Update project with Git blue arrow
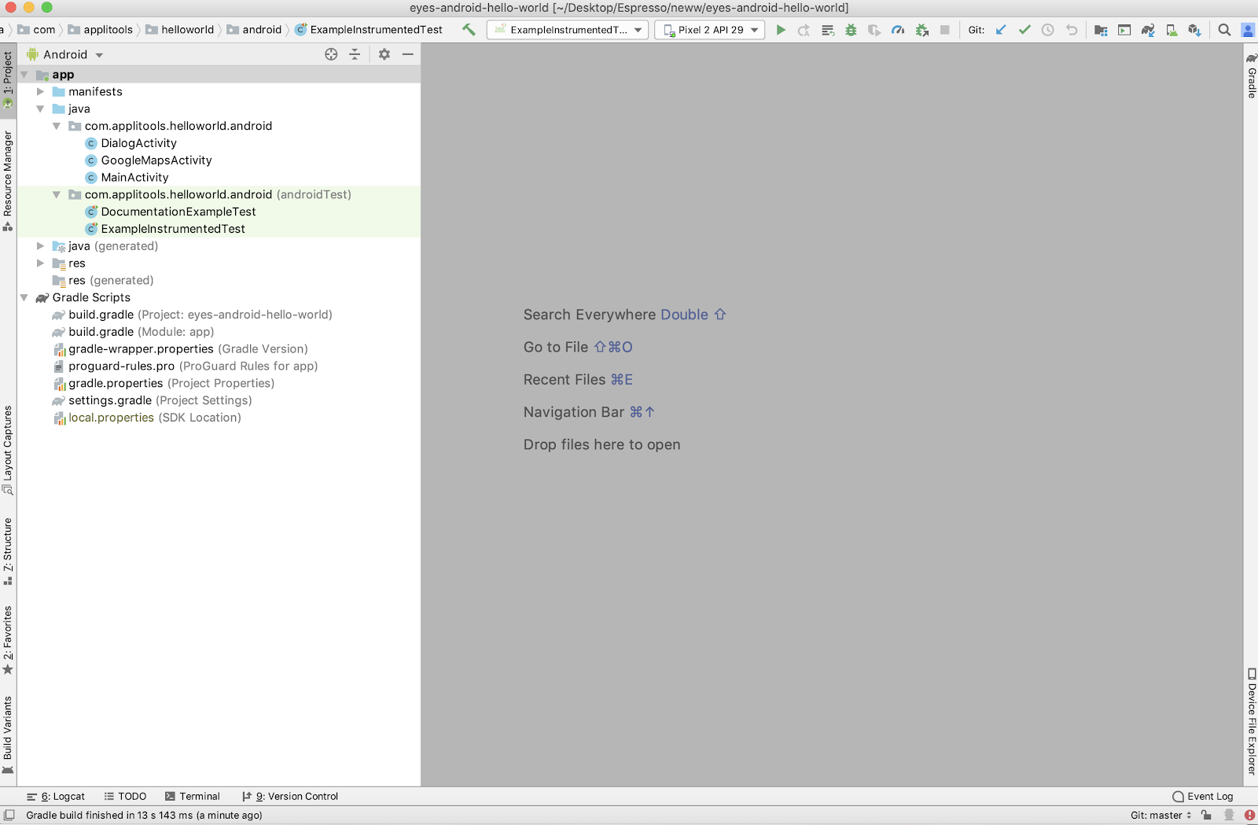1258x825 pixels. pyautogui.click(x=1001, y=30)
